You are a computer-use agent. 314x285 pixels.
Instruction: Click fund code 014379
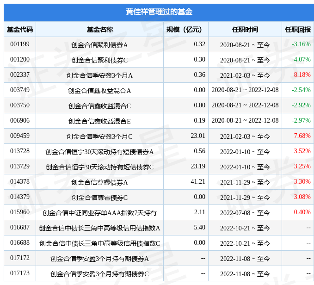pyautogui.click(x=20, y=197)
